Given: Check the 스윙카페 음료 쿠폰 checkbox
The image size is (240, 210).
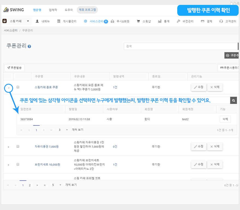Looking at the screenshot, I should (x=18, y=87).
